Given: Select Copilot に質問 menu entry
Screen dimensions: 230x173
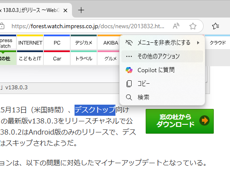Looking at the screenshot, I should tap(162, 70).
